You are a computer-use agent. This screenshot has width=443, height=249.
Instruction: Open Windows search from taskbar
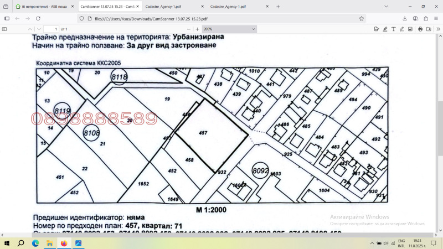(x=21, y=243)
